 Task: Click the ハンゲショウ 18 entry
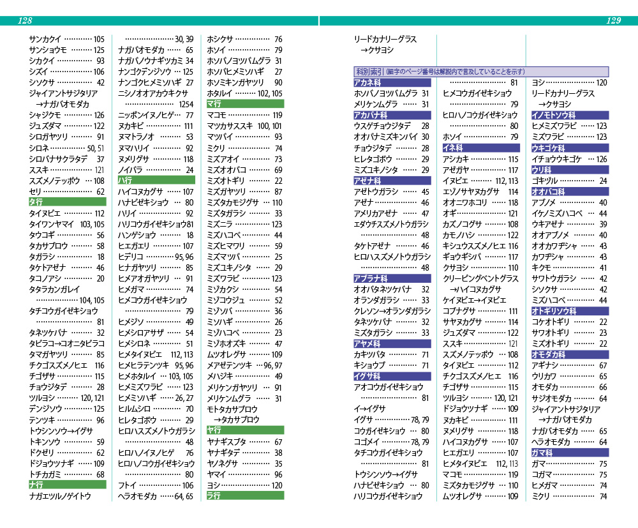(156, 235)
